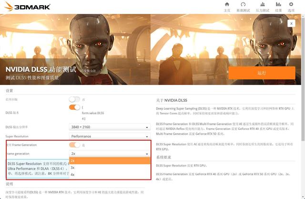305x199 pixels.
Task: Select the 4x frame generation option
Action: click(x=110, y=175)
